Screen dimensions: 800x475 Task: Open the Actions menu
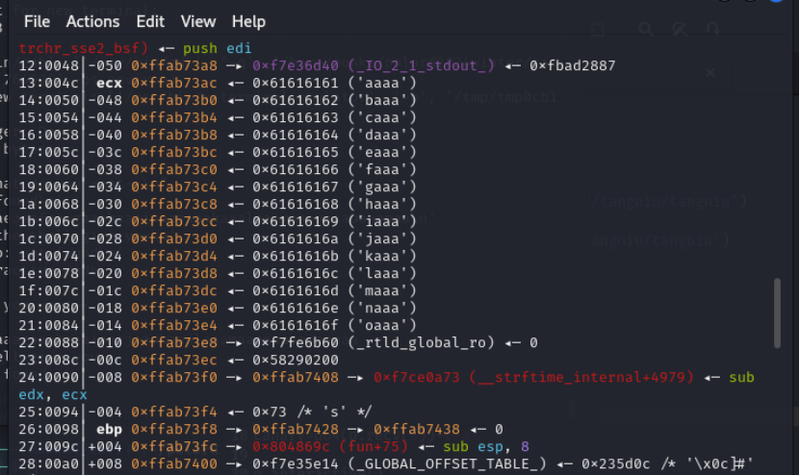92,21
